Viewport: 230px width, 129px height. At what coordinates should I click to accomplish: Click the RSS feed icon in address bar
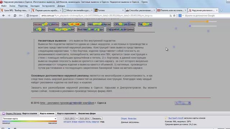[x=171, y=16]
